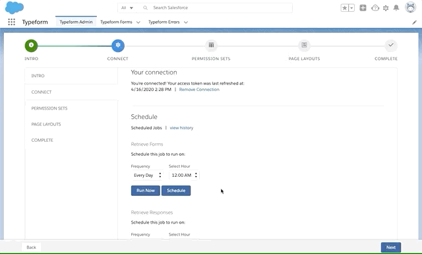Select the Typeform Errors tab
Image resolution: width=422 pixels, height=254 pixels.
coord(164,22)
